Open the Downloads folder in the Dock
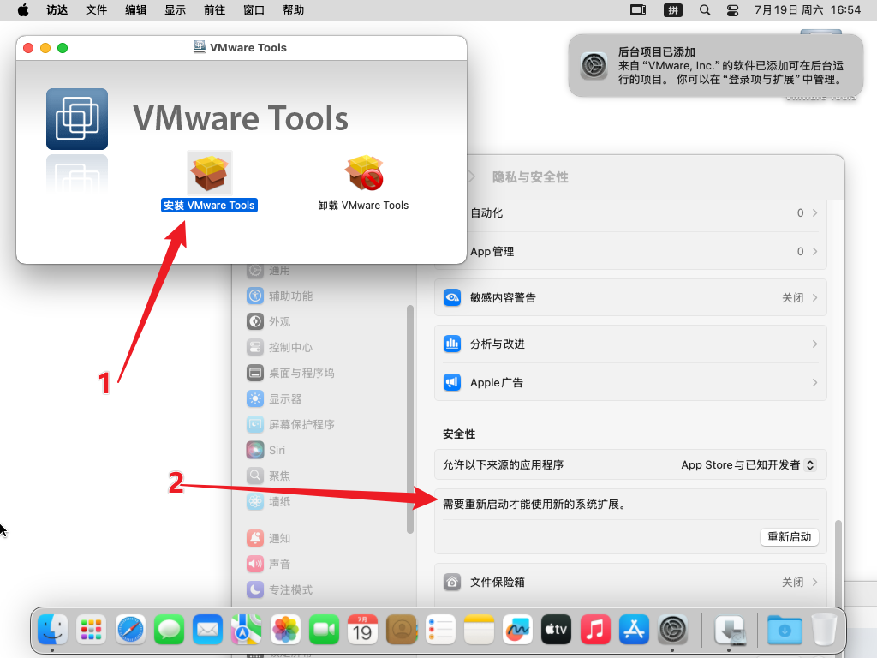The image size is (877, 658). click(x=785, y=630)
